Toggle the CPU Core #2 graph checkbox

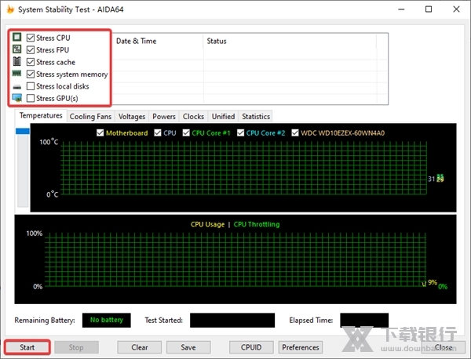point(241,133)
